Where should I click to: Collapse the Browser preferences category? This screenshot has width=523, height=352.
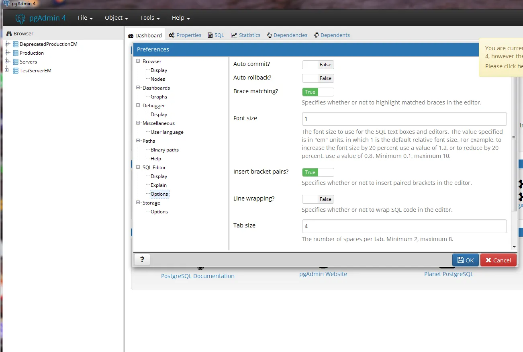click(x=138, y=61)
